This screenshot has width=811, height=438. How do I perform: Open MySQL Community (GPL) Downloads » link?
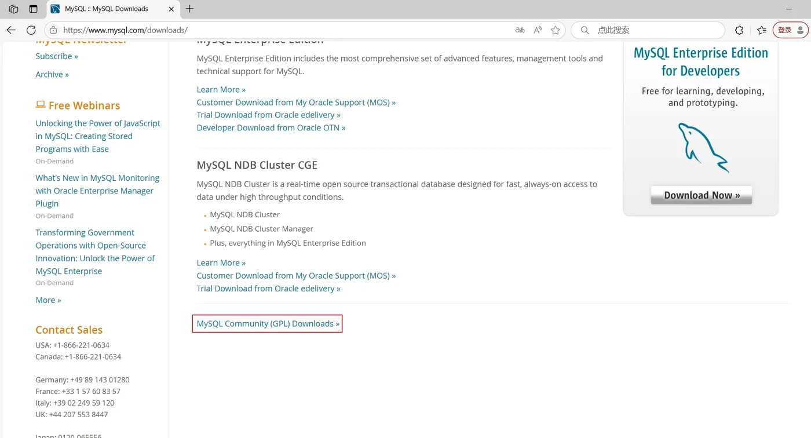click(x=268, y=323)
